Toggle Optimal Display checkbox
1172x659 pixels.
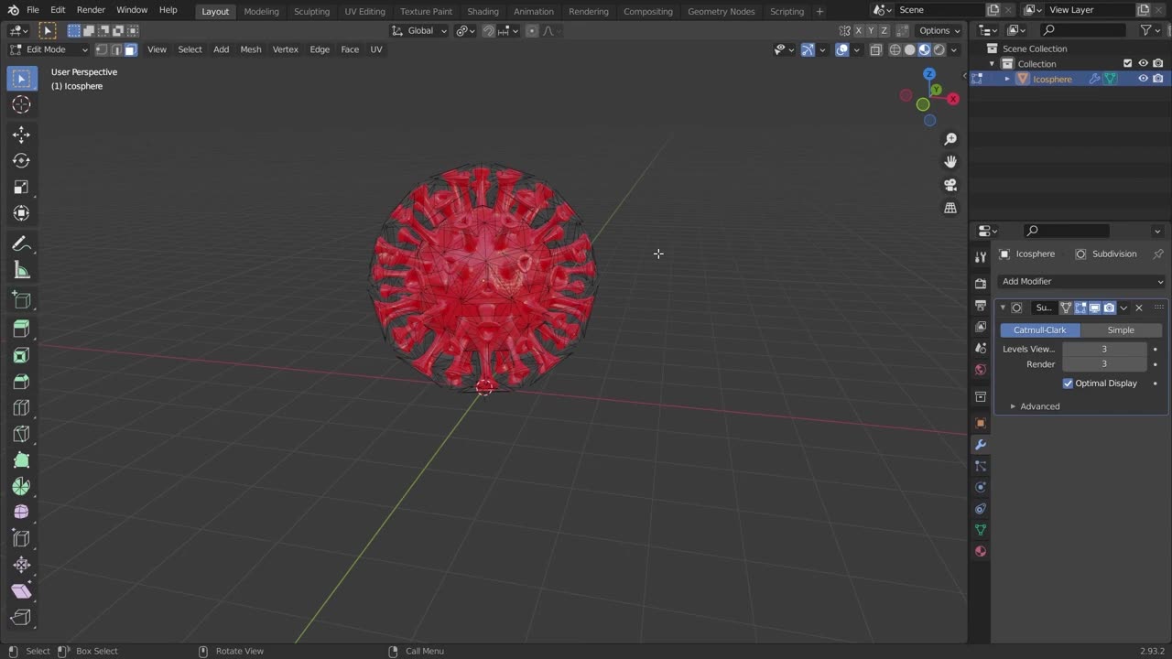[1068, 384]
